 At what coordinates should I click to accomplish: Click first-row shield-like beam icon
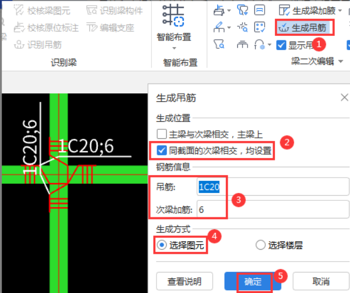(x=242, y=10)
